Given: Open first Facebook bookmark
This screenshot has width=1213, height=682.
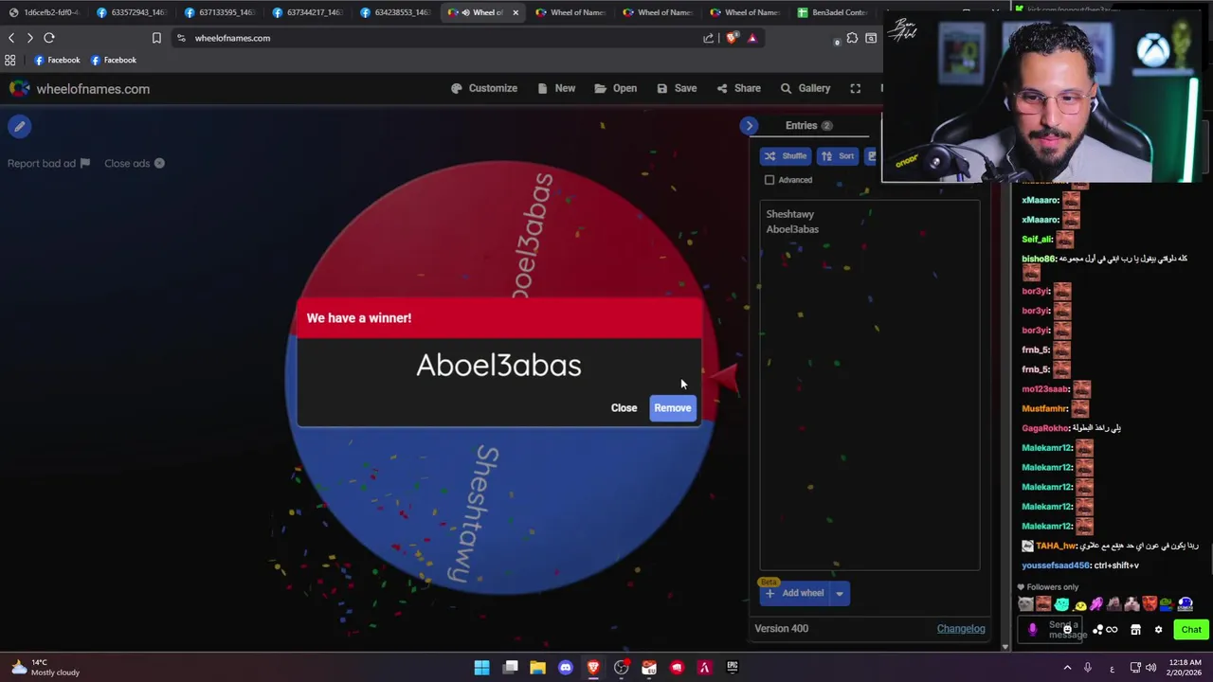Looking at the screenshot, I should tap(57, 60).
